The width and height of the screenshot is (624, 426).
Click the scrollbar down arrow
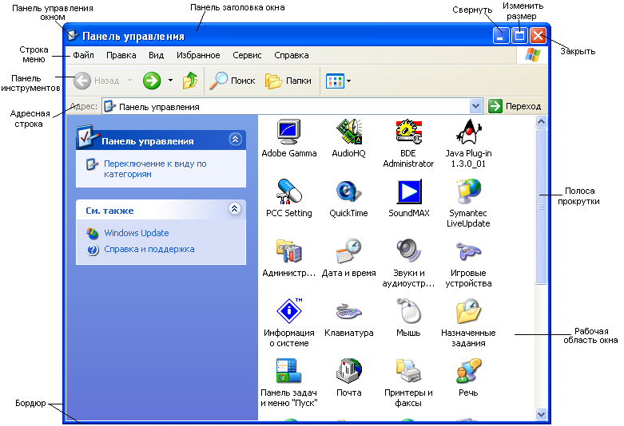541,414
